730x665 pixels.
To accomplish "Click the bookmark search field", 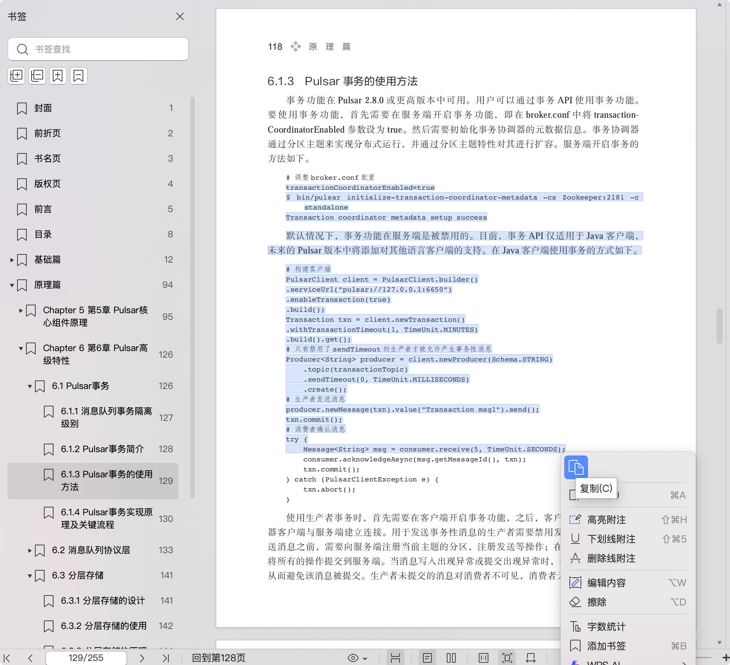I will [x=98, y=49].
